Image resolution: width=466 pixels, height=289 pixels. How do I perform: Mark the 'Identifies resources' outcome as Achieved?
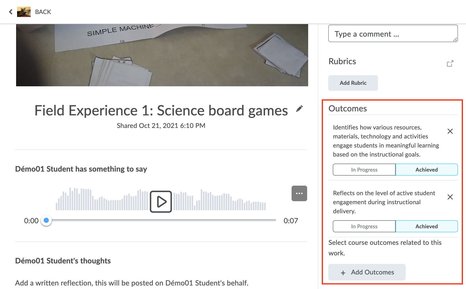point(426,170)
